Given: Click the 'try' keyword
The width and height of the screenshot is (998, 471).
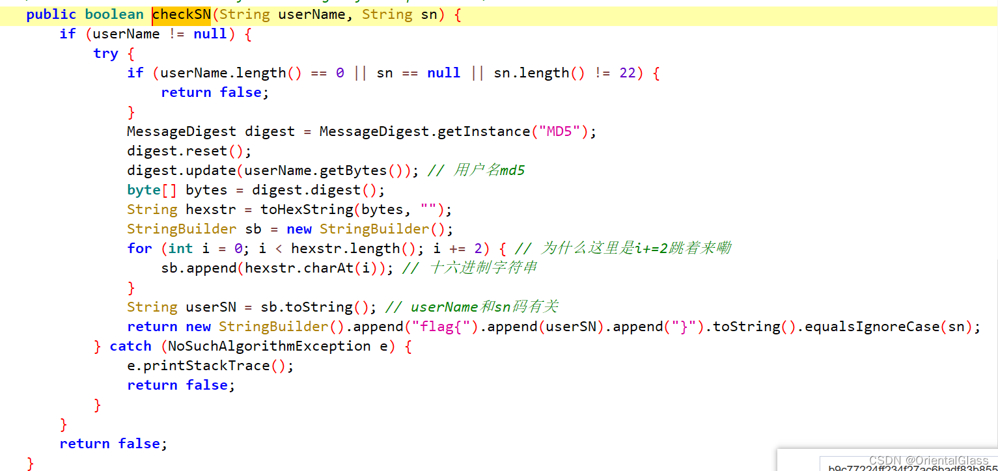Looking at the screenshot, I should coord(105,54).
